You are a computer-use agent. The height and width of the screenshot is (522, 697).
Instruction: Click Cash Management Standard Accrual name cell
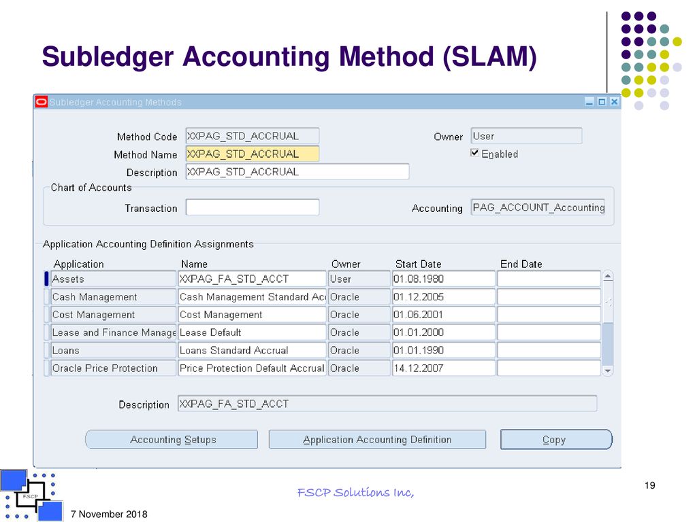(x=252, y=296)
